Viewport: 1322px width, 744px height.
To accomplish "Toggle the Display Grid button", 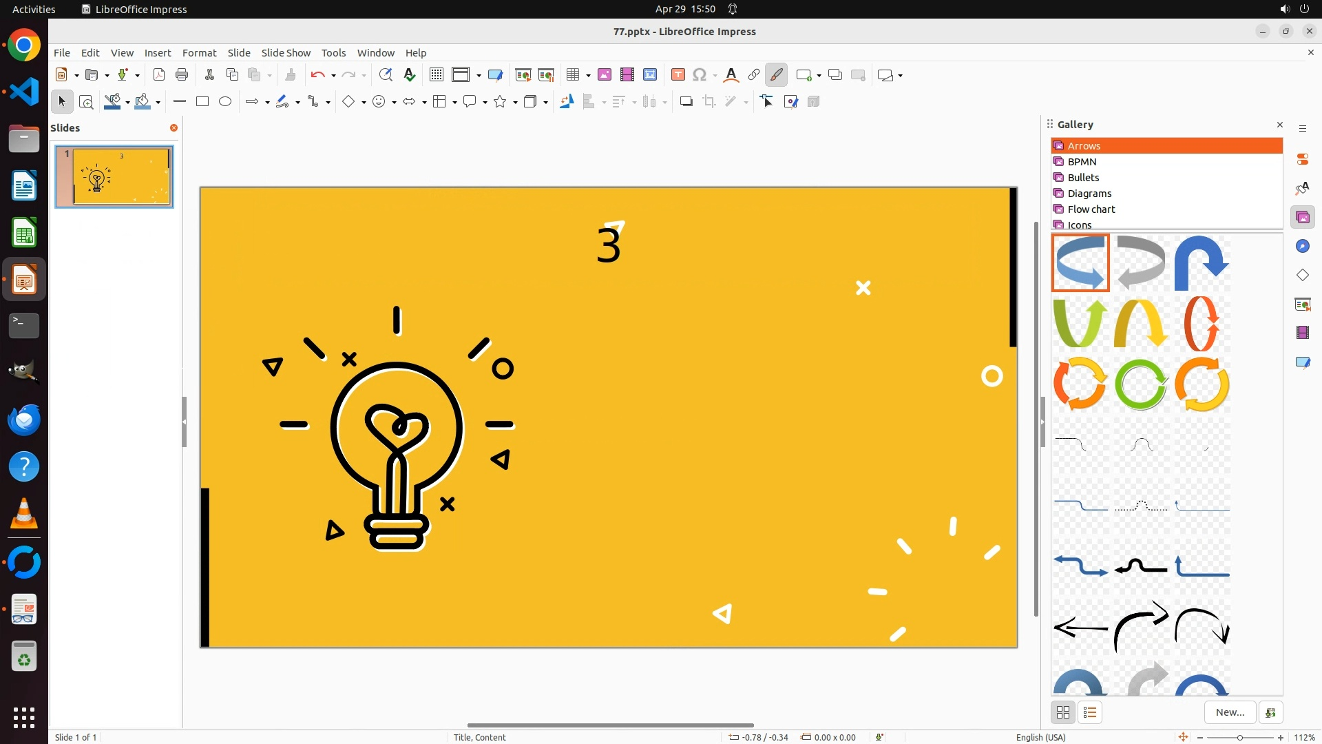I will pyautogui.click(x=437, y=75).
